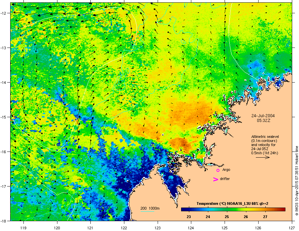The height and width of the screenshot is (231, 299).
Task: Click the 'drifter' legend label
Action: point(225,179)
